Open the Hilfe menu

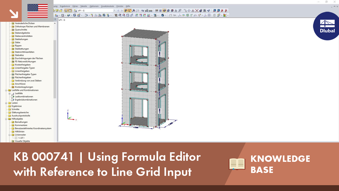click(x=128, y=6)
